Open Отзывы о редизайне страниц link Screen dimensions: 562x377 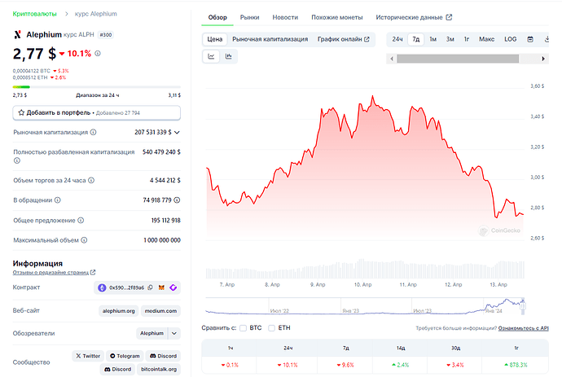(50, 272)
